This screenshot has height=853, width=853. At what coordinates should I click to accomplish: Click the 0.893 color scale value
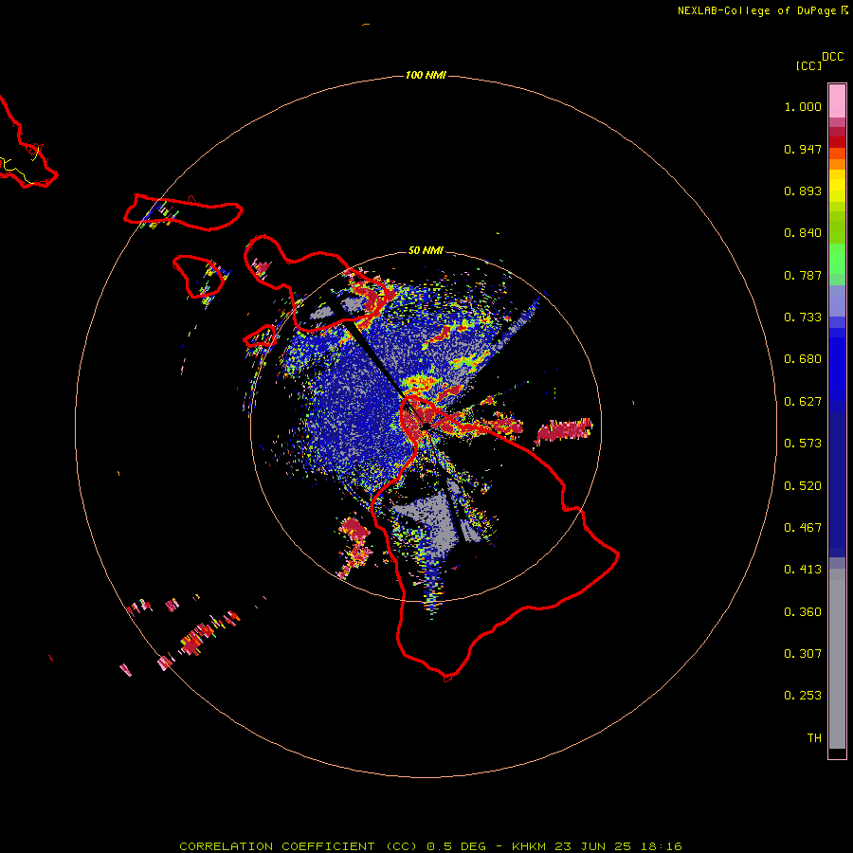click(x=803, y=191)
